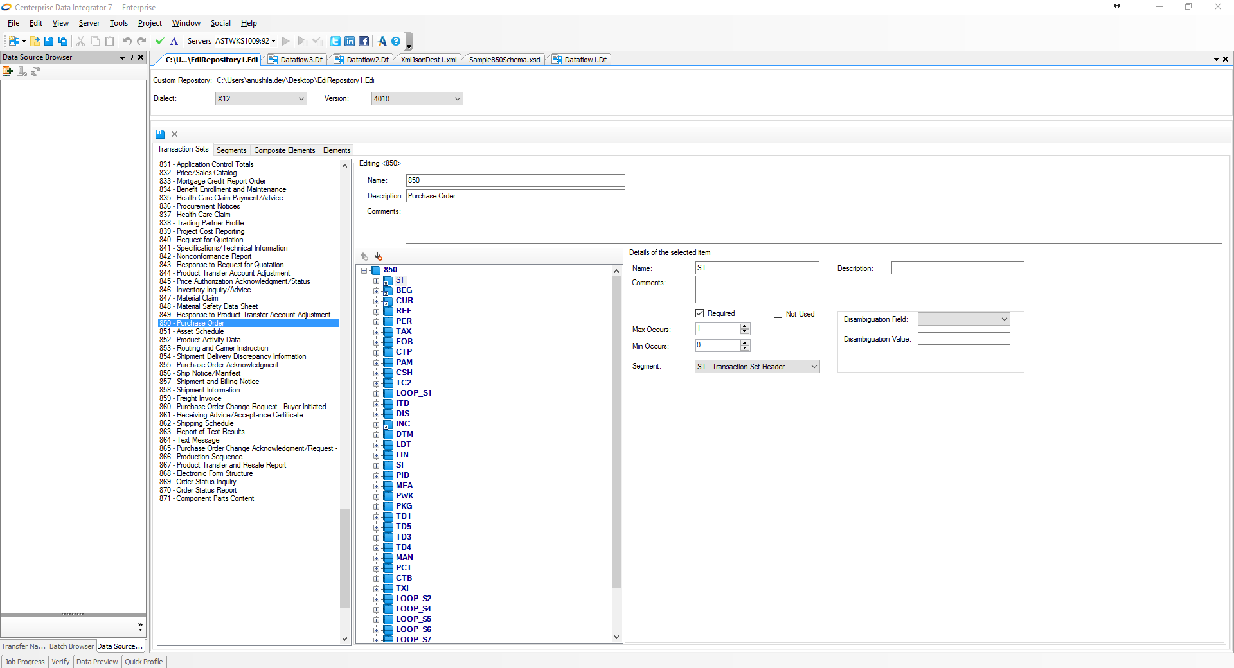This screenshot has width=1234, height=668.
Task: Click the Open file folder icon in toolbar
Action: tap(35, 41)
